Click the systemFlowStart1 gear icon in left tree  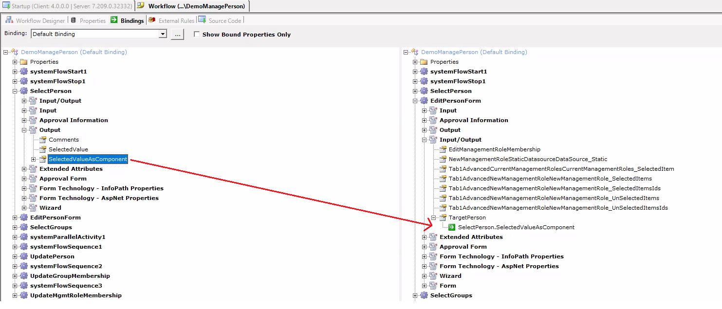click(x=23, y=72)
